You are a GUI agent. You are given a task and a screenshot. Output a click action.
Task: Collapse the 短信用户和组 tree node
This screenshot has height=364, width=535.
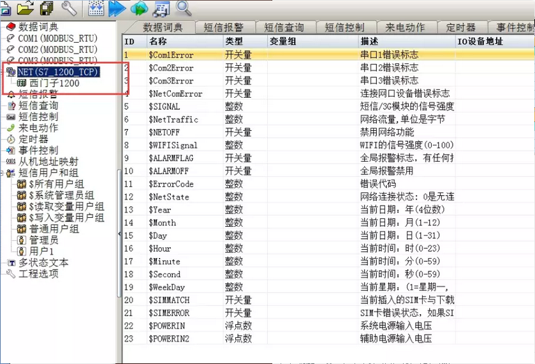click(x=4, y=173)
